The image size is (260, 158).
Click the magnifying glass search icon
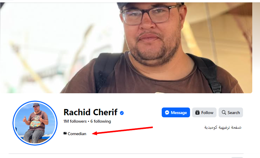(x=224, y=112)
